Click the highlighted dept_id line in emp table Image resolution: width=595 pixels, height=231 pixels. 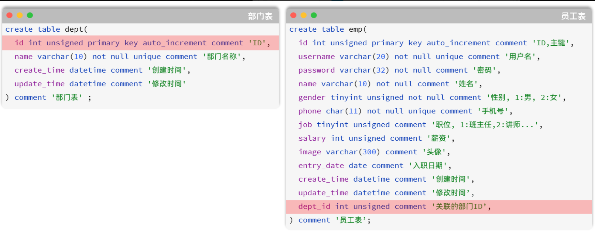click(394, 206)
